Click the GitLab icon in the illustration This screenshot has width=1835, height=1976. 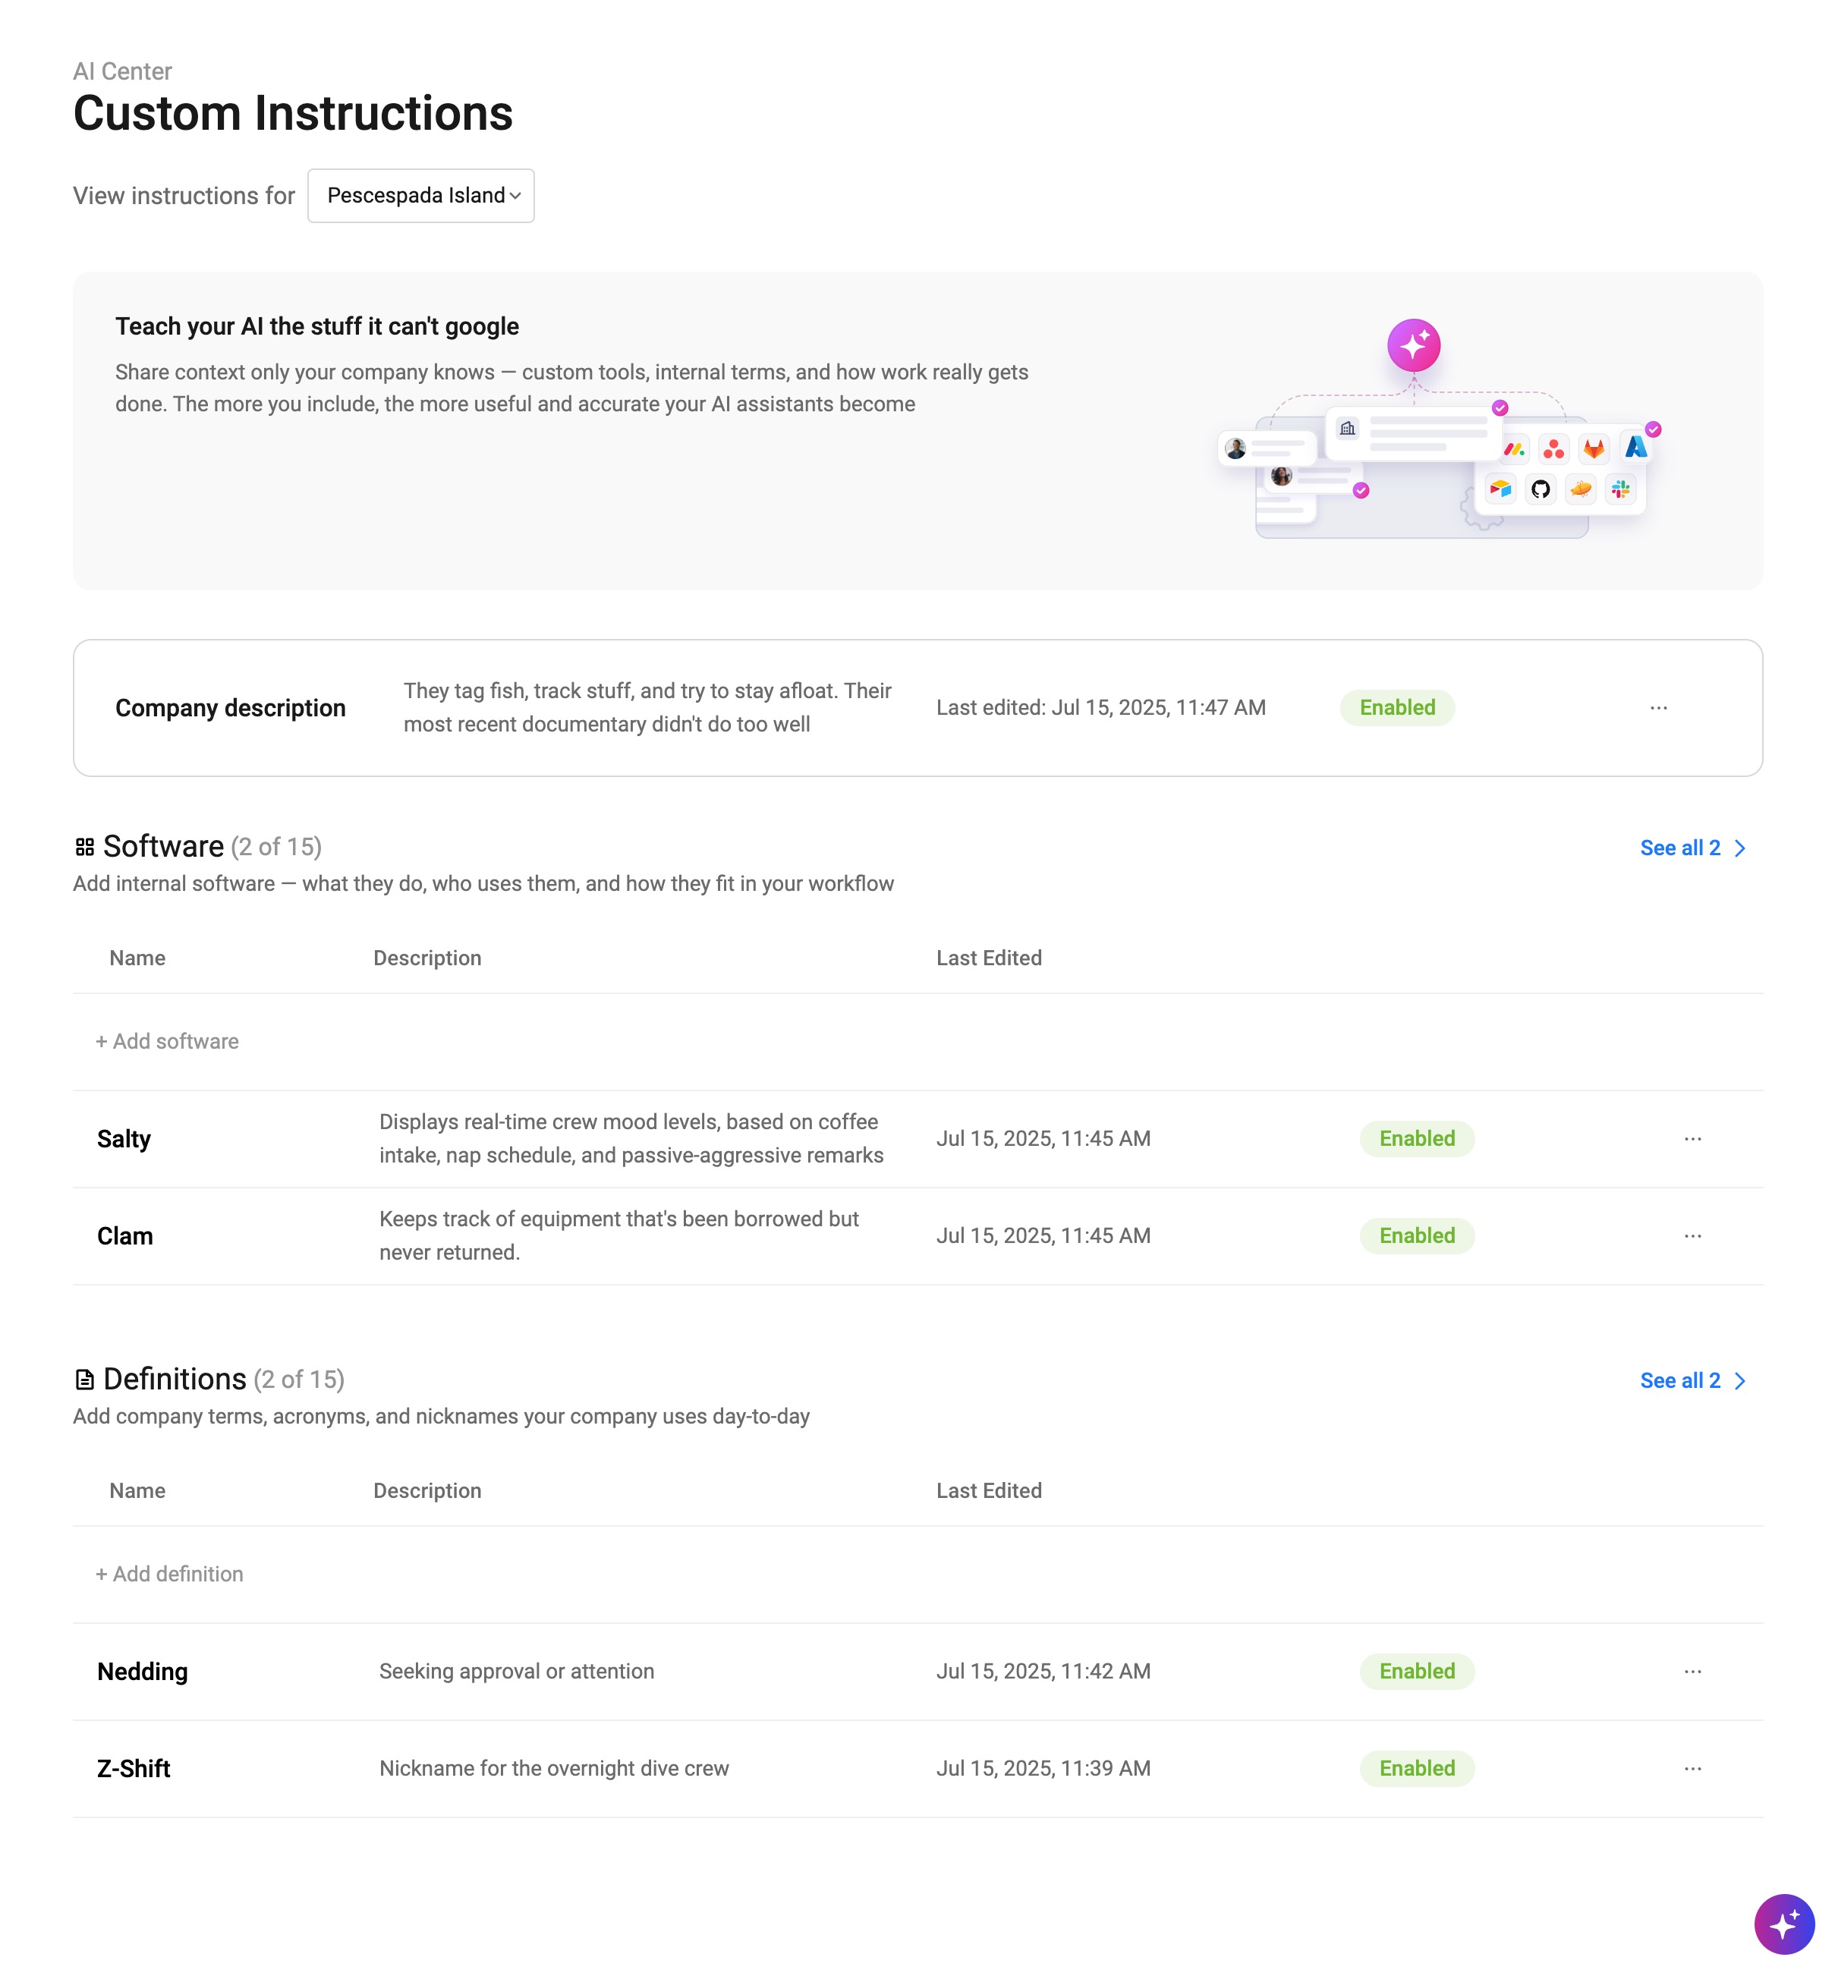pyautogui.click(x=1594, y=448)
